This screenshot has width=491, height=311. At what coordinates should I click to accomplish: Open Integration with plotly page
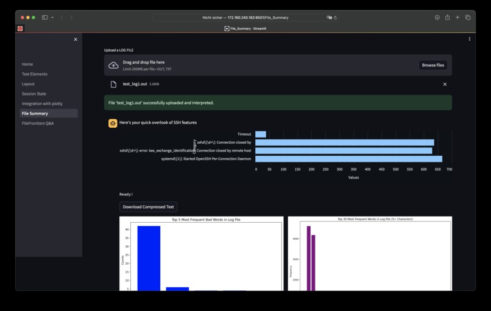click(42, 103)
